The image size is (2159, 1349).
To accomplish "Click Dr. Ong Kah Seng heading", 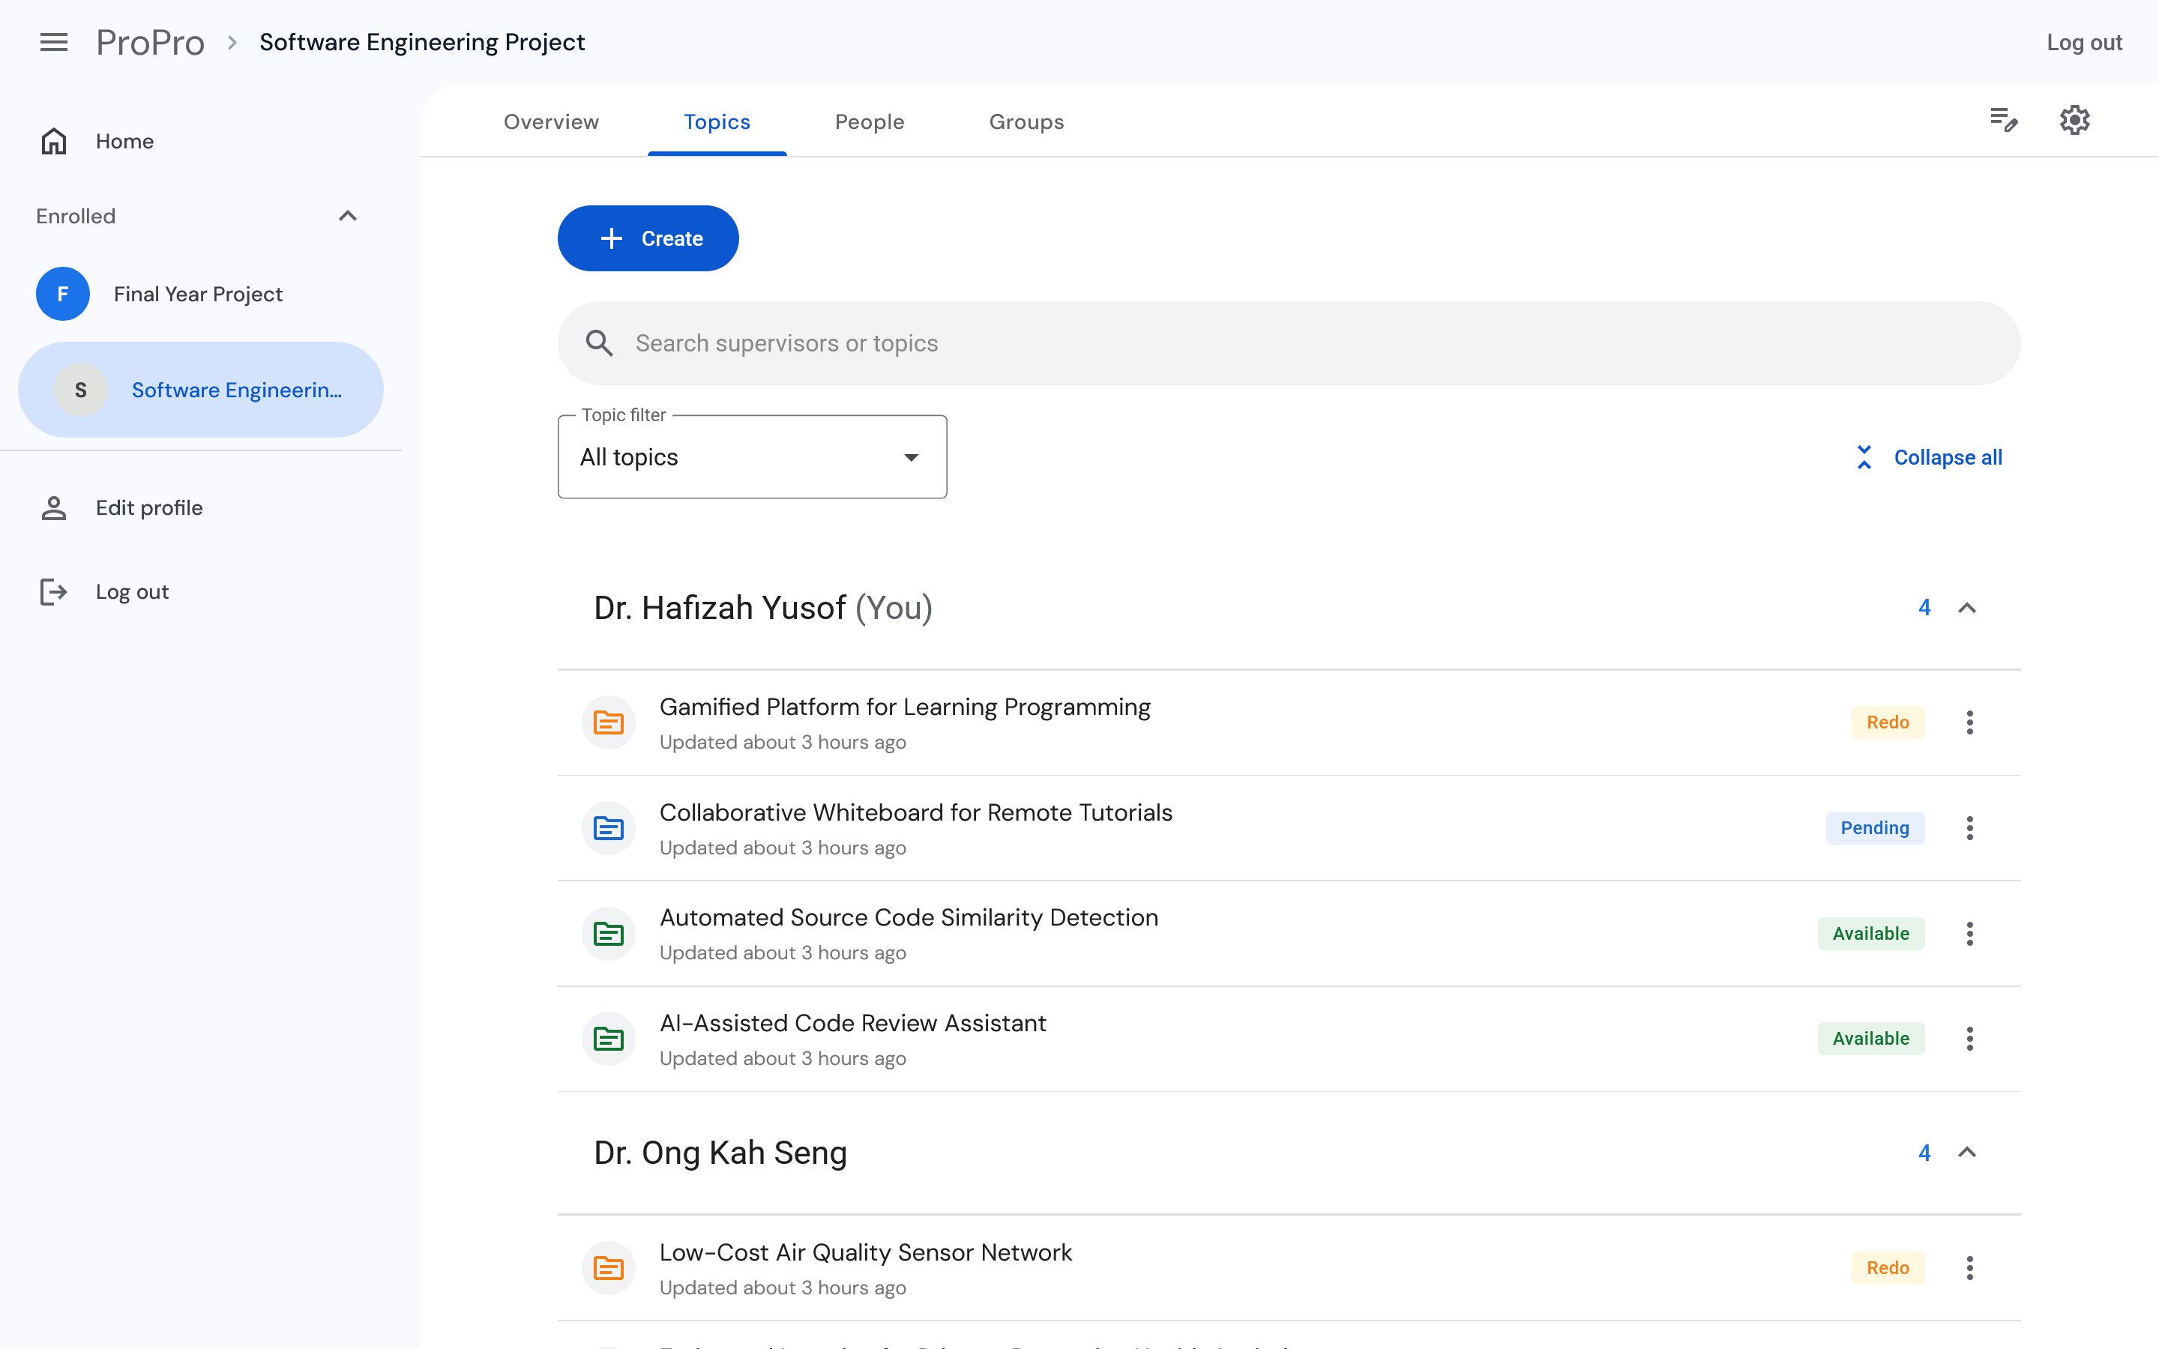I will tap(721, 1153).
